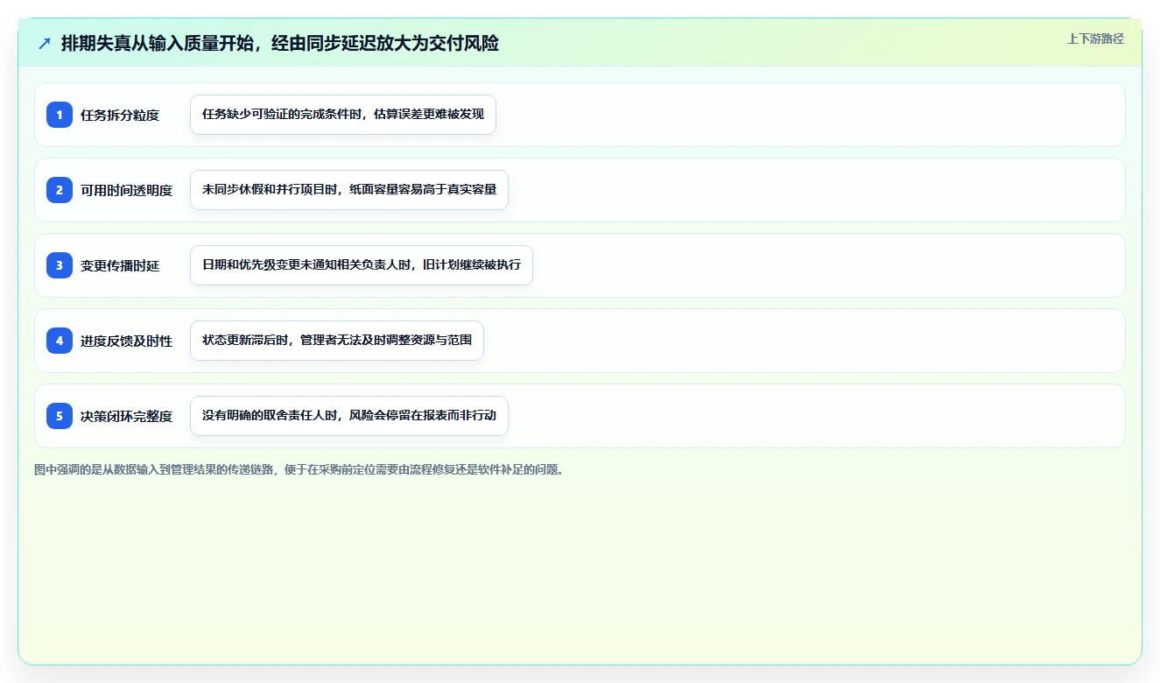Select the 任务拆分粒度 label
This screenshot has width=1160, height=683.
click(120, 115)
